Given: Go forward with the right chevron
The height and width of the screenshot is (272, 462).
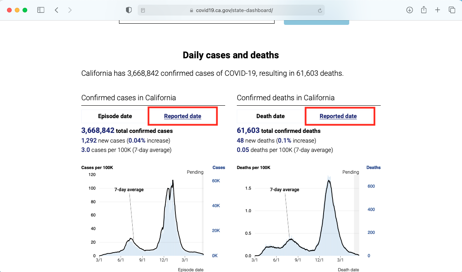Looking at the screenshot, I should pos(70,10).
